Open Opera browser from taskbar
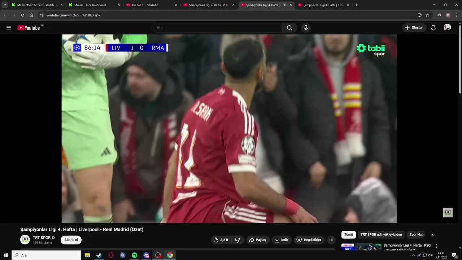The height and width of the screenshot is (260, 462). (x=111, y=255)
